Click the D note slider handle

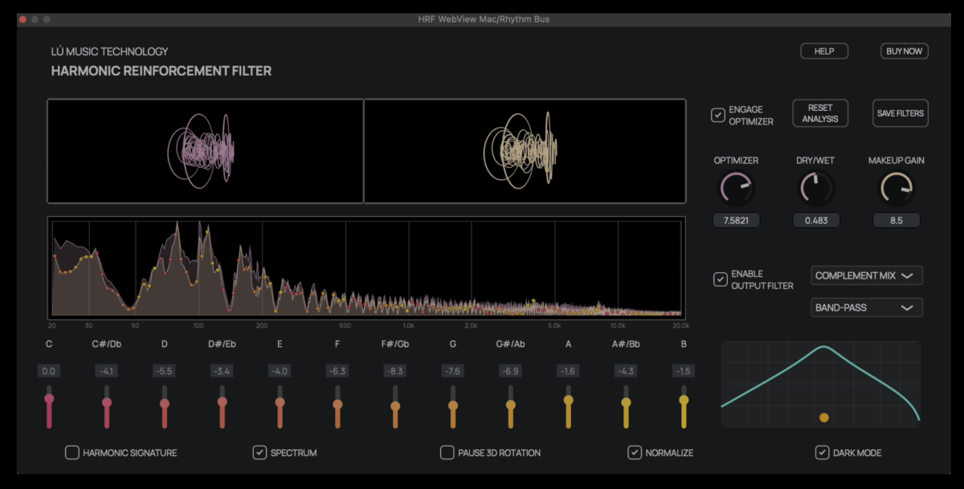tap(165, 403)
